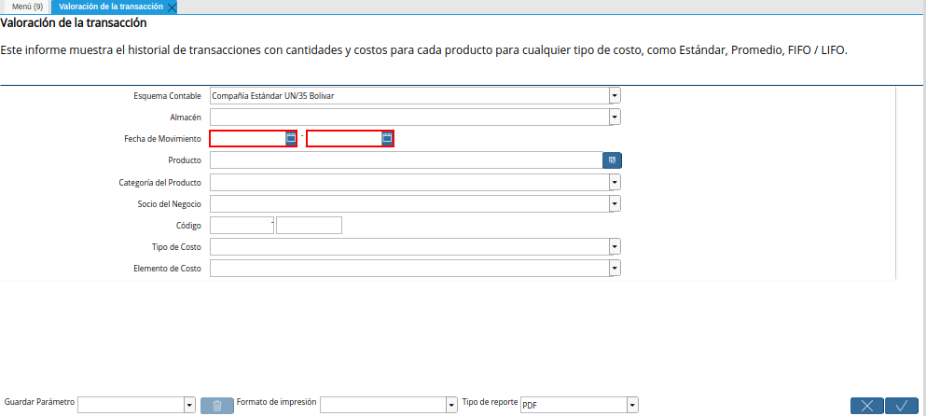
Task: Open the Elemento de Costo dropdown
Action: 615,269
